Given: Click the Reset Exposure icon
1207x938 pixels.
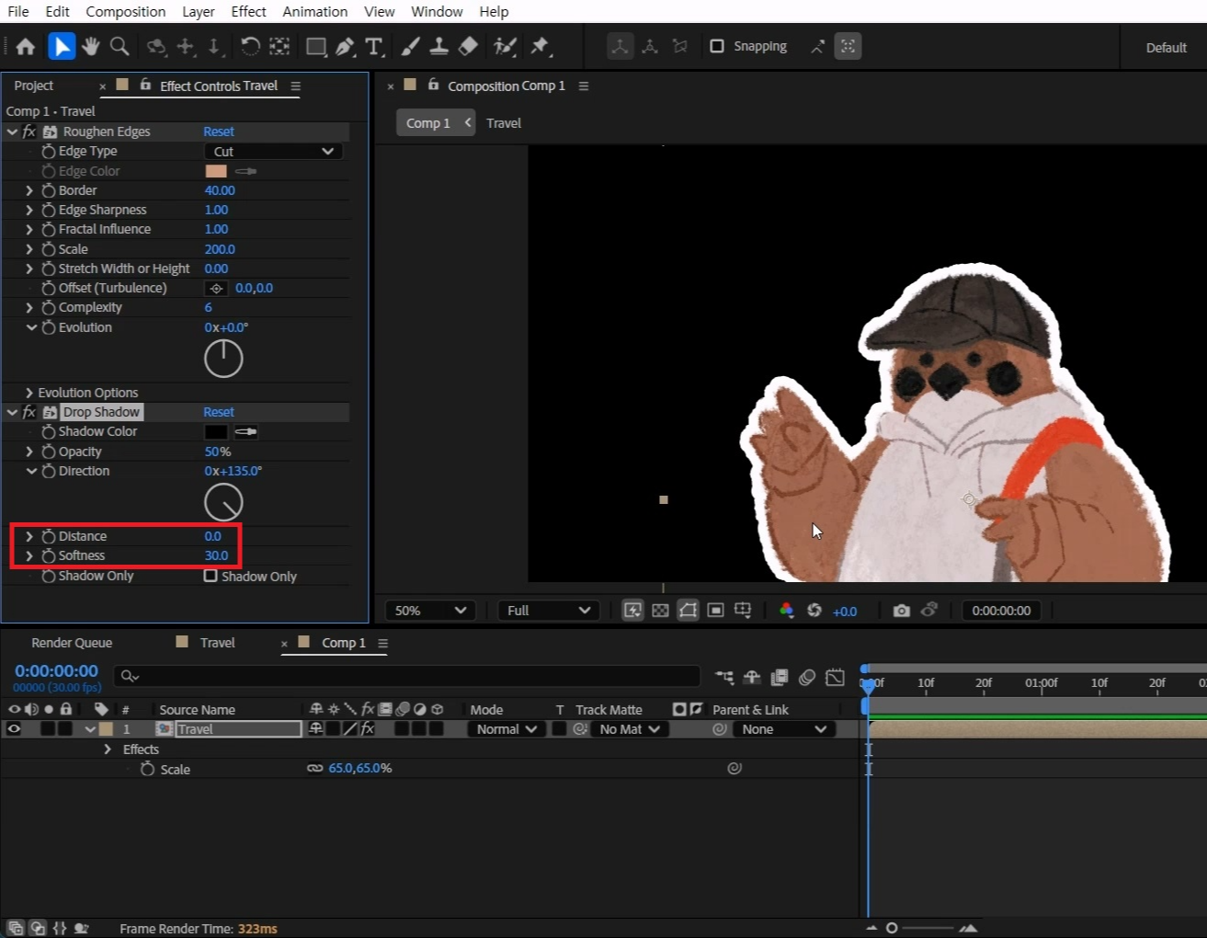Looking at the screenshot, I should coord(814,611).
